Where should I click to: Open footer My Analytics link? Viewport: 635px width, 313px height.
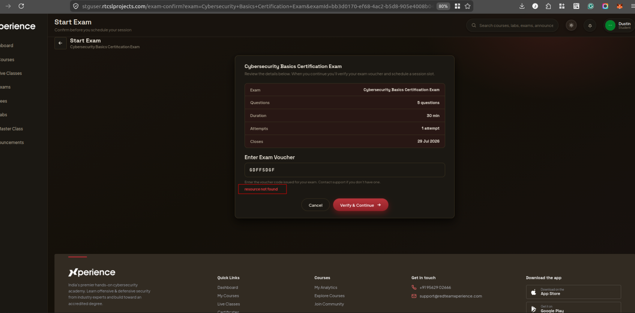click(x=326, y=288)
